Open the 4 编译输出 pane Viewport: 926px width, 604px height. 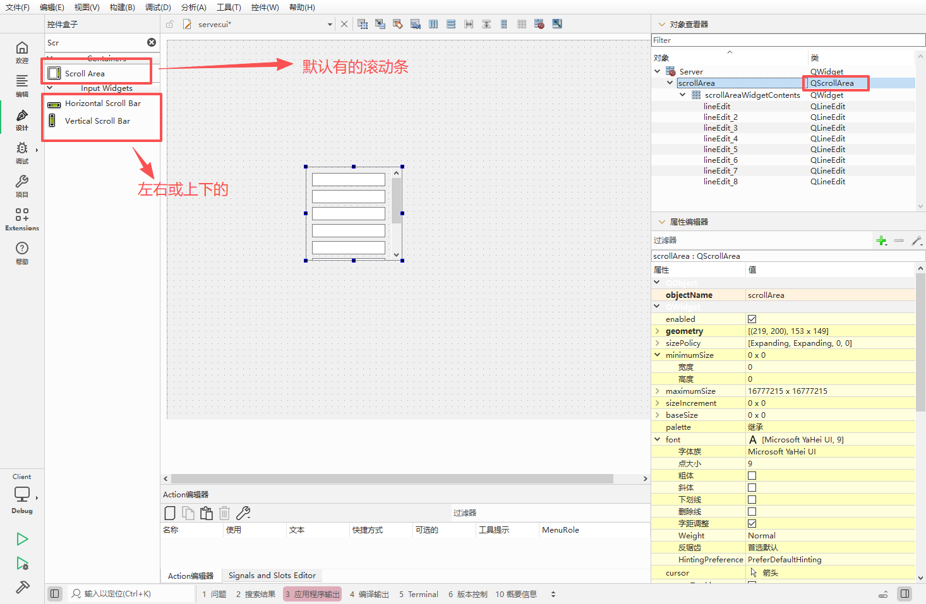[x=370, y=594]
